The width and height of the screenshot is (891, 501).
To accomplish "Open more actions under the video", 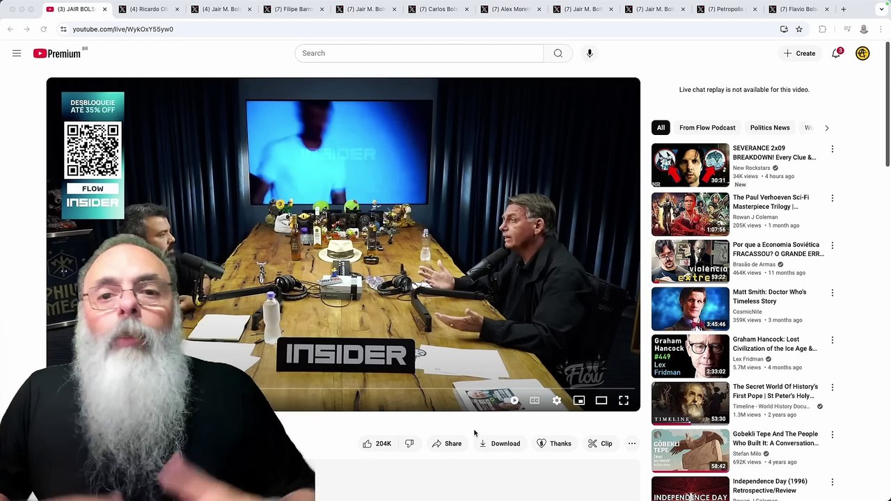I will [632, 444].
